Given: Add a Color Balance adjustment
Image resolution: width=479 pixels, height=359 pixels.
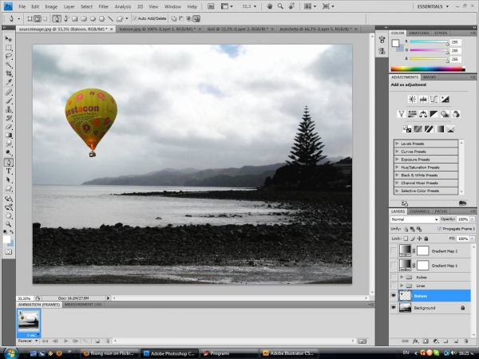Looking at the screenshot, I should tap(423, 114).
